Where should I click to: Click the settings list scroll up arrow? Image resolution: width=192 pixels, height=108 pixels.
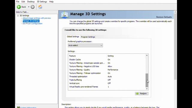point(147,55)
